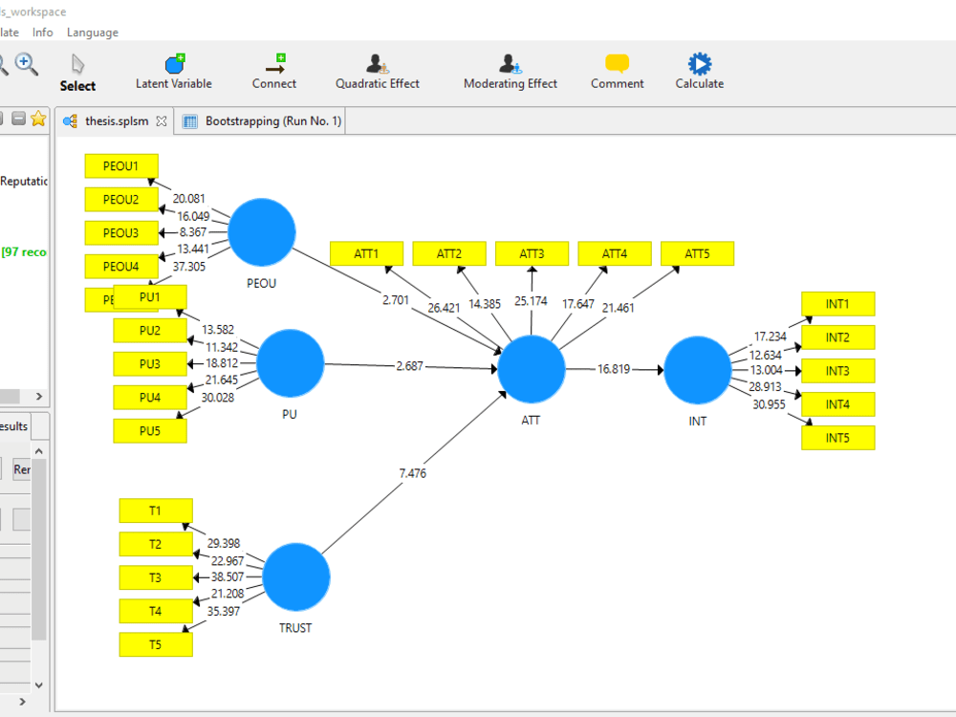The width and height of the screenshot is (956, 717).
Task: Select the ATT latent variable circle
Action: point(532,368)
